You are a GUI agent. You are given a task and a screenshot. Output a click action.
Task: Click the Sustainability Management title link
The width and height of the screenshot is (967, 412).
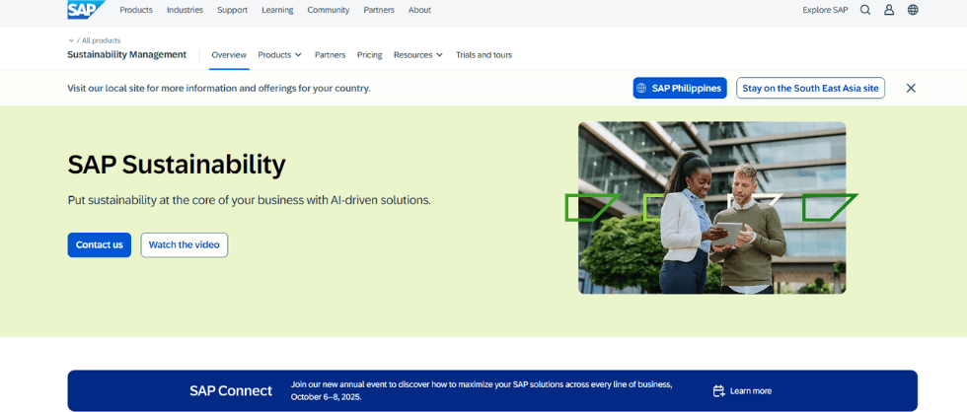[x=126, y=55]
